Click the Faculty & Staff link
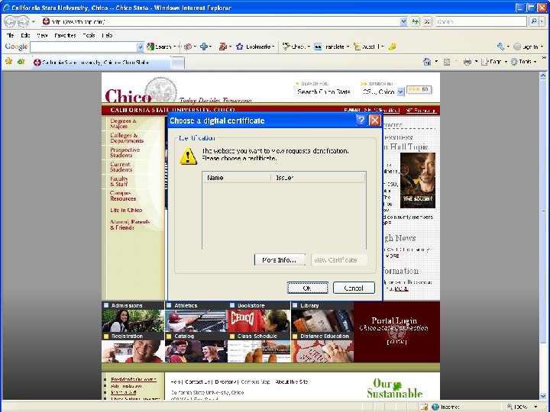This screenshot has width=550, height=412. (119, 181)
